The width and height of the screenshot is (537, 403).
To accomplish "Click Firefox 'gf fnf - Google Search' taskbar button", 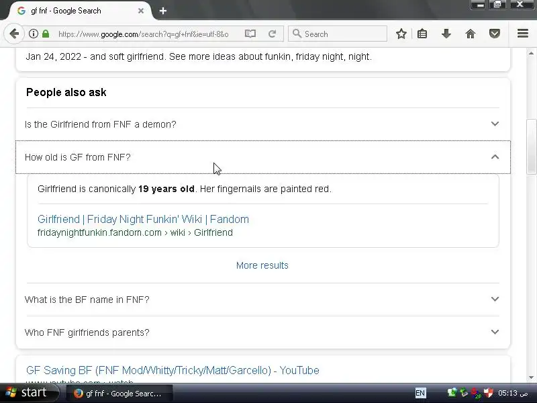I will point(118,394).
